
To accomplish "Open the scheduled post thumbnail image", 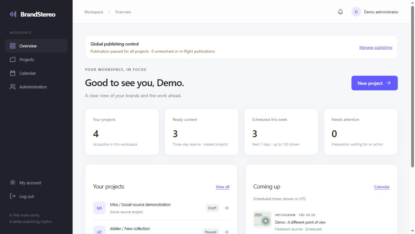I will [262, 219].
